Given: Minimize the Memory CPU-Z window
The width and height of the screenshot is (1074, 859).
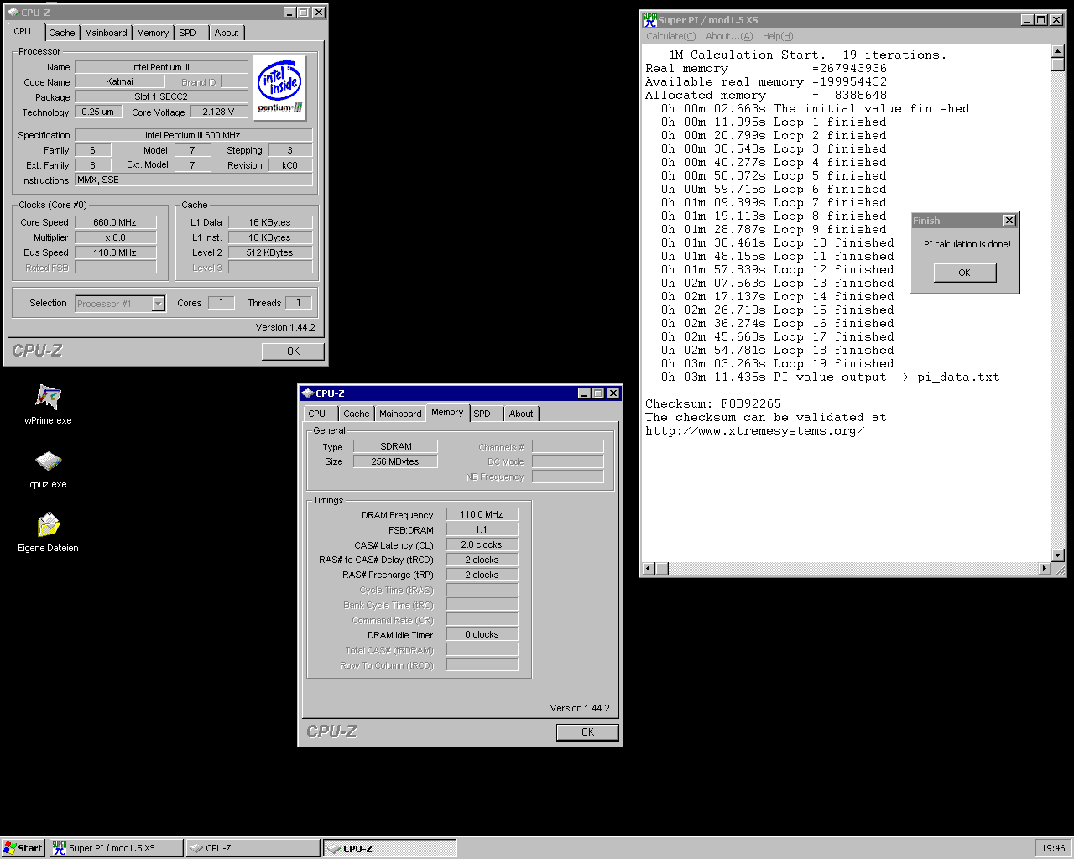Looking at the screenshot, I should 585,393.
